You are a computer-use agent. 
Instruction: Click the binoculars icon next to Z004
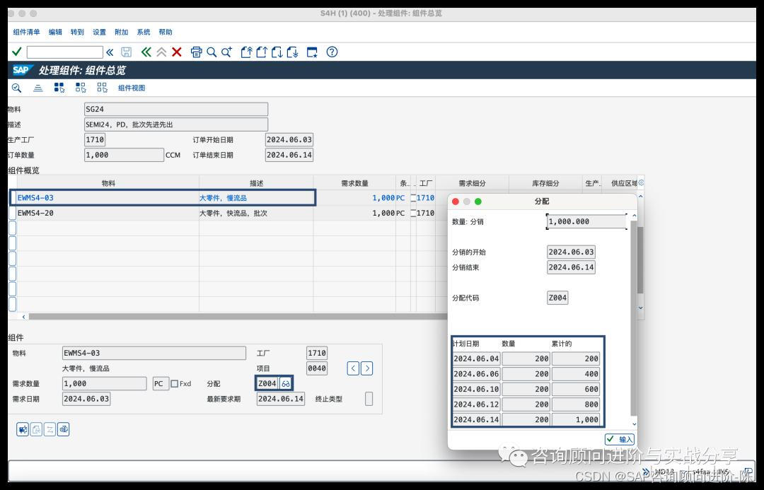click(x=286, y=383)
